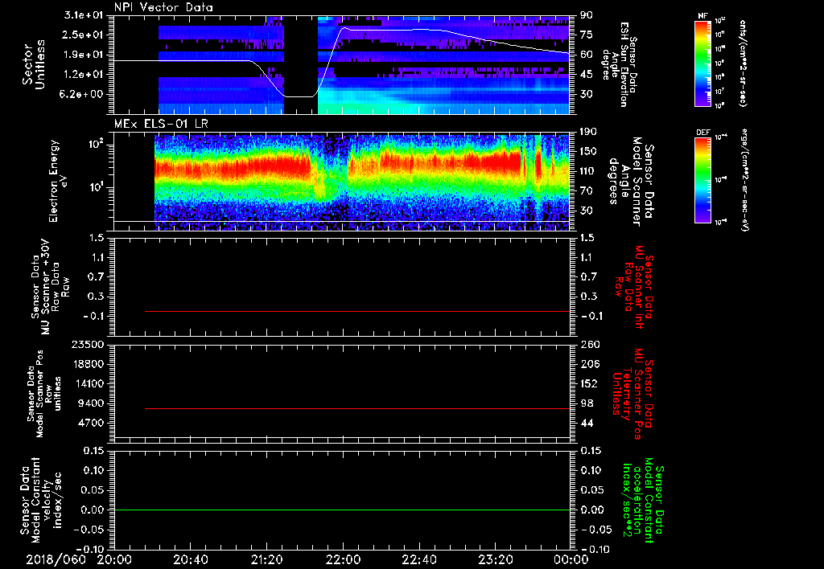
Task: Click the "Electron Energy eV" axis label
Action: point(59,181)
